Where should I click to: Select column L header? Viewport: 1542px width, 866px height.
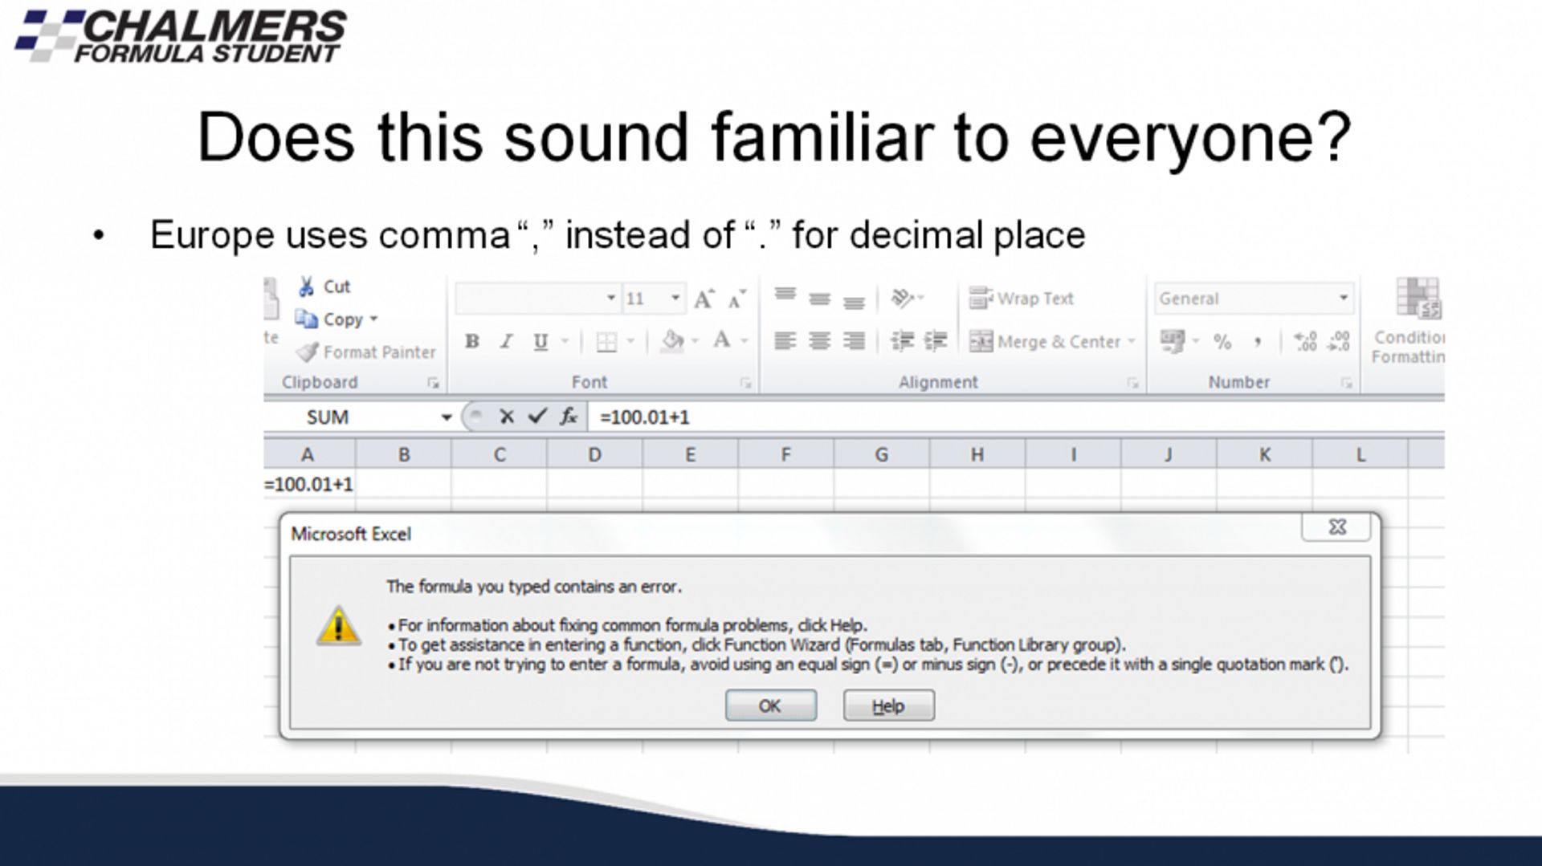pos(1360,455)
